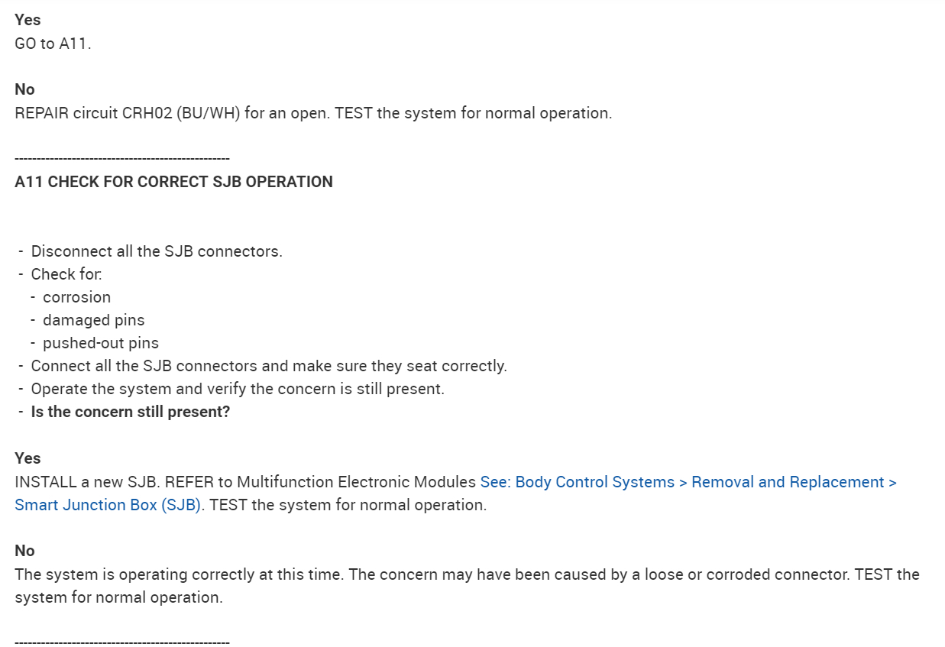945x647 pixels.
Task: Click 'Connect all the SJB connectors' step
Action: 269,366
